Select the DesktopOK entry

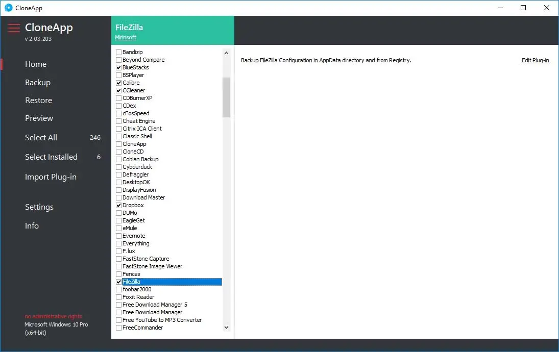point(136,183)
